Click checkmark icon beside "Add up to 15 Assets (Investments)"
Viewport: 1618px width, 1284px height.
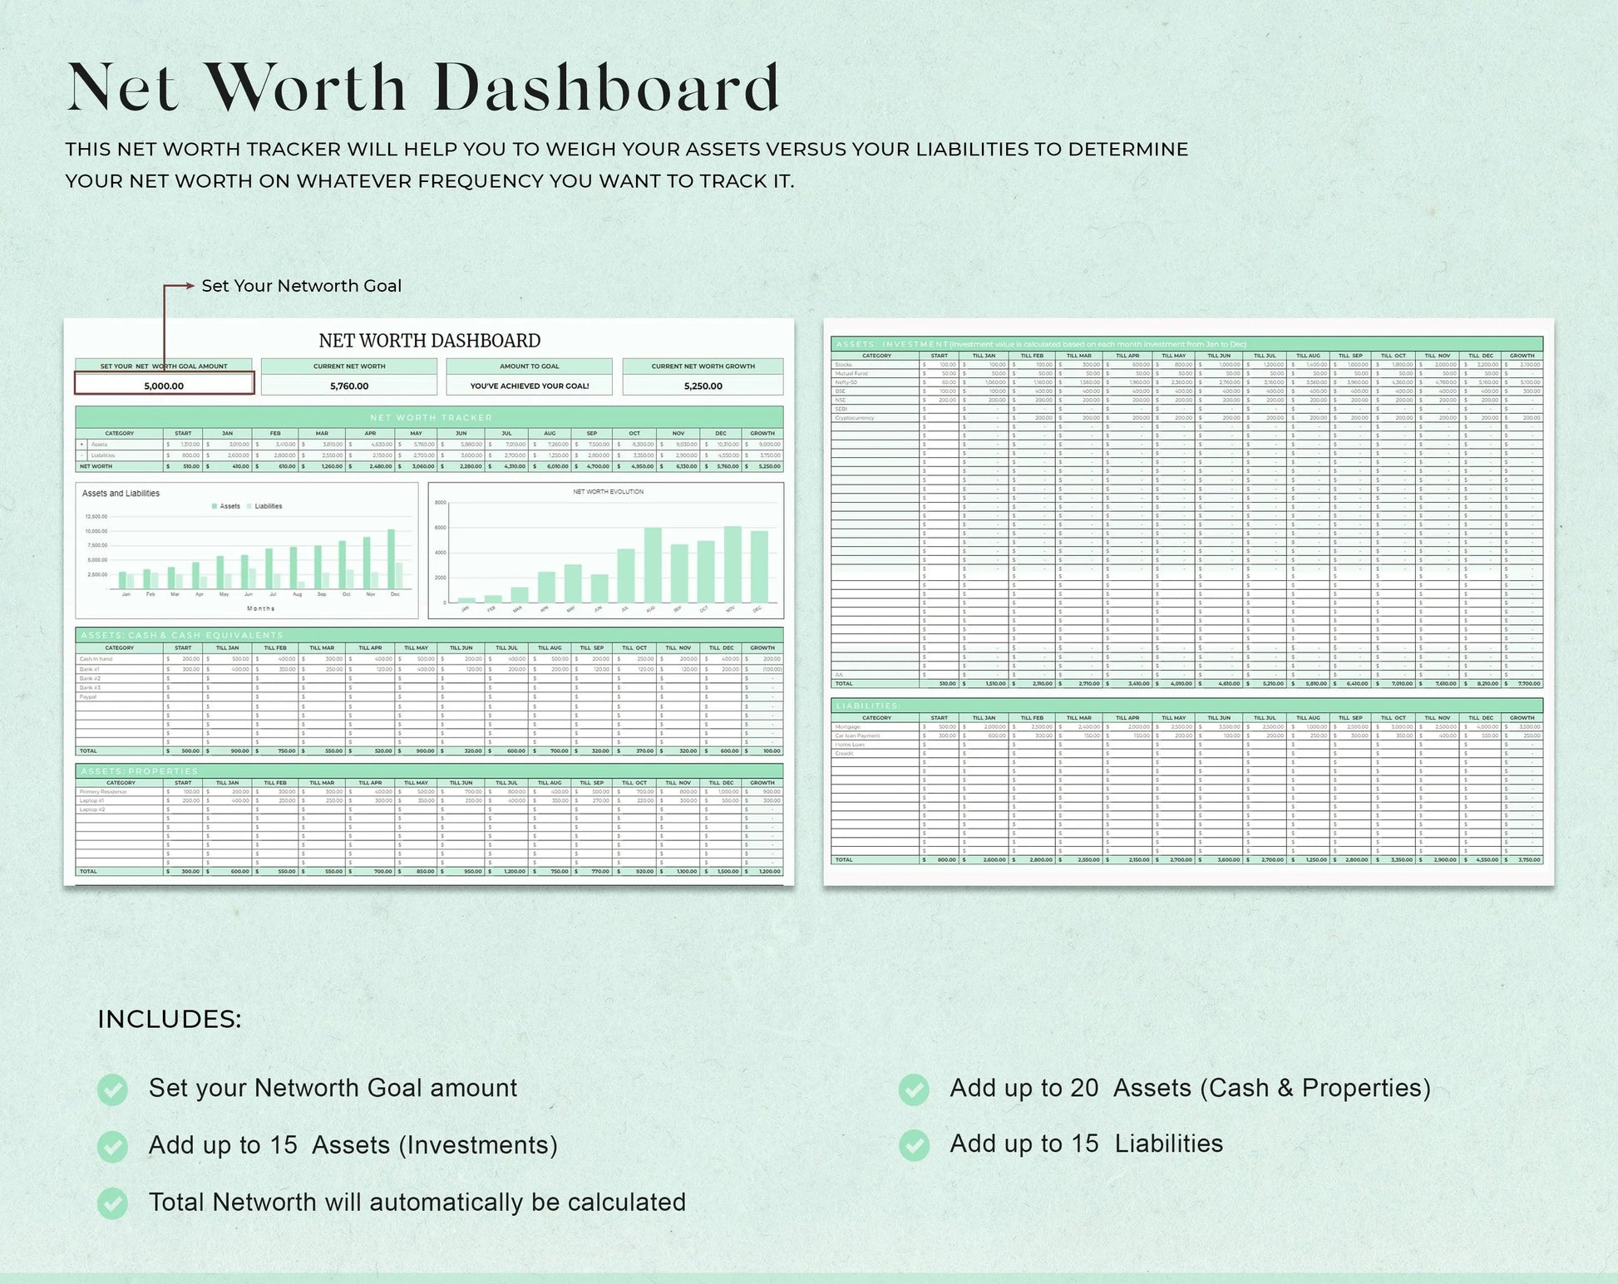click(112, 1146)
